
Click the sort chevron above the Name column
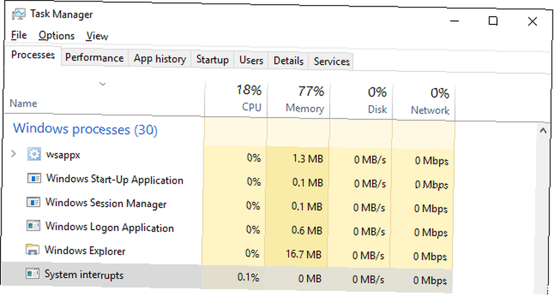click(x=102, y=84)
